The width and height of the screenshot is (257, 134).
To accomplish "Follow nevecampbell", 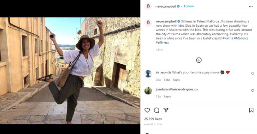I will (x=189, y=6).
